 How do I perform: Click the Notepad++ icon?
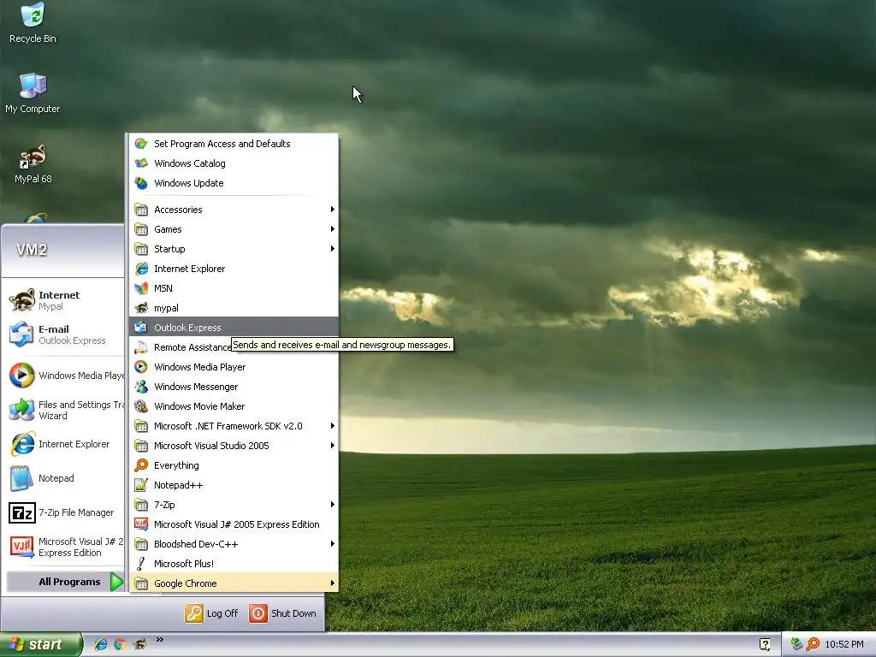(141, 485)
